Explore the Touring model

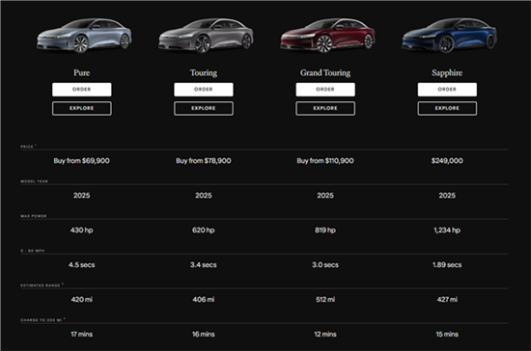(x=204, y=108)
